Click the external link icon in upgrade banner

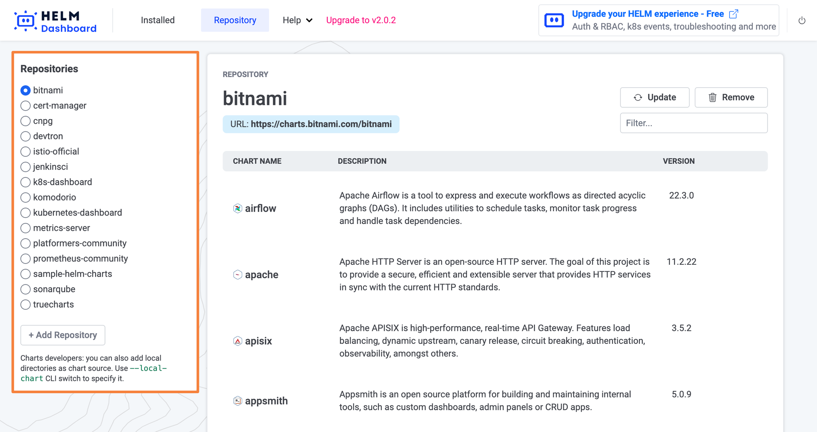(734, 14)
